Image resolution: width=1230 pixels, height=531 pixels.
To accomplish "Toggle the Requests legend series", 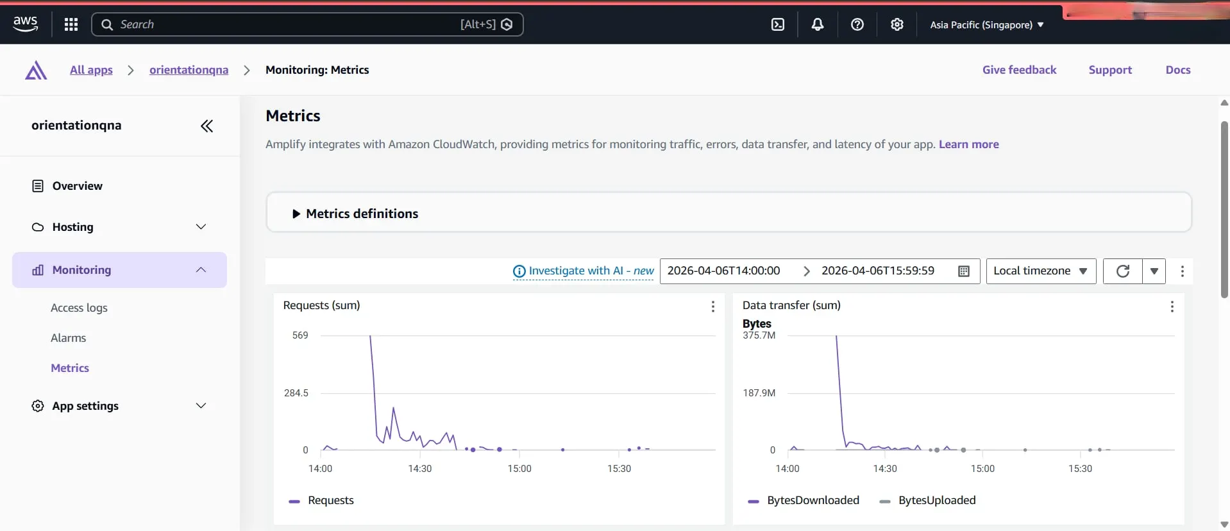I will point(321,500).
